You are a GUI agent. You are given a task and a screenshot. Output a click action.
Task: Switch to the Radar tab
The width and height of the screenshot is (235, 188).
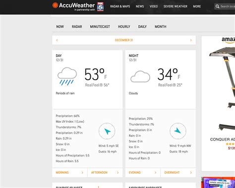pyautogui.click(x=77, y=27)
